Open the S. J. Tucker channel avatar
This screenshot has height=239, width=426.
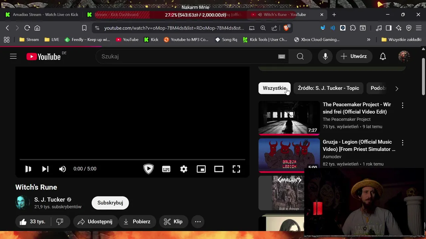(23, 202)
